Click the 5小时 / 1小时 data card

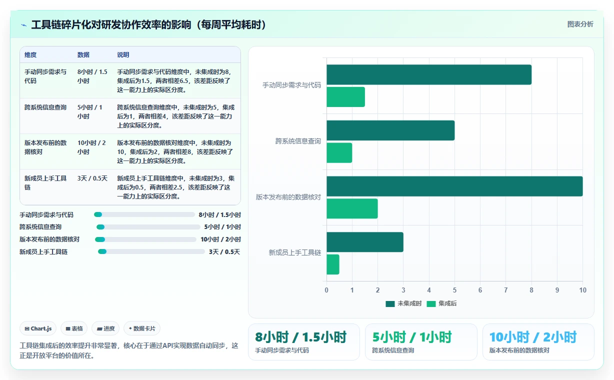point(421,342)
